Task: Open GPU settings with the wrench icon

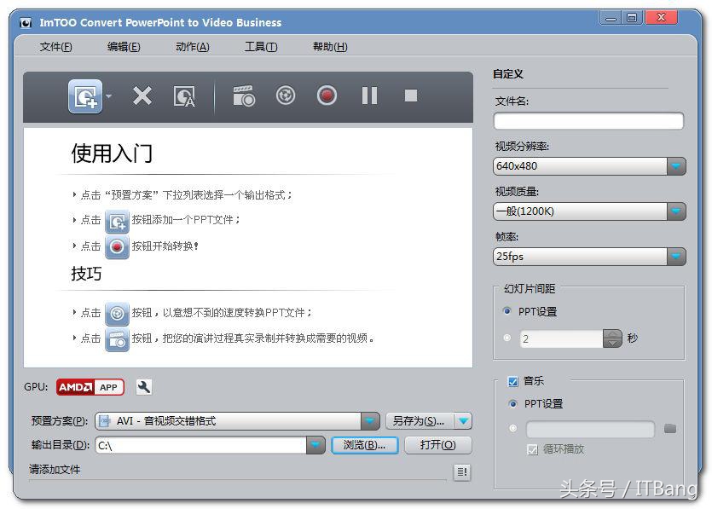Action: click(x=143, y=387)
